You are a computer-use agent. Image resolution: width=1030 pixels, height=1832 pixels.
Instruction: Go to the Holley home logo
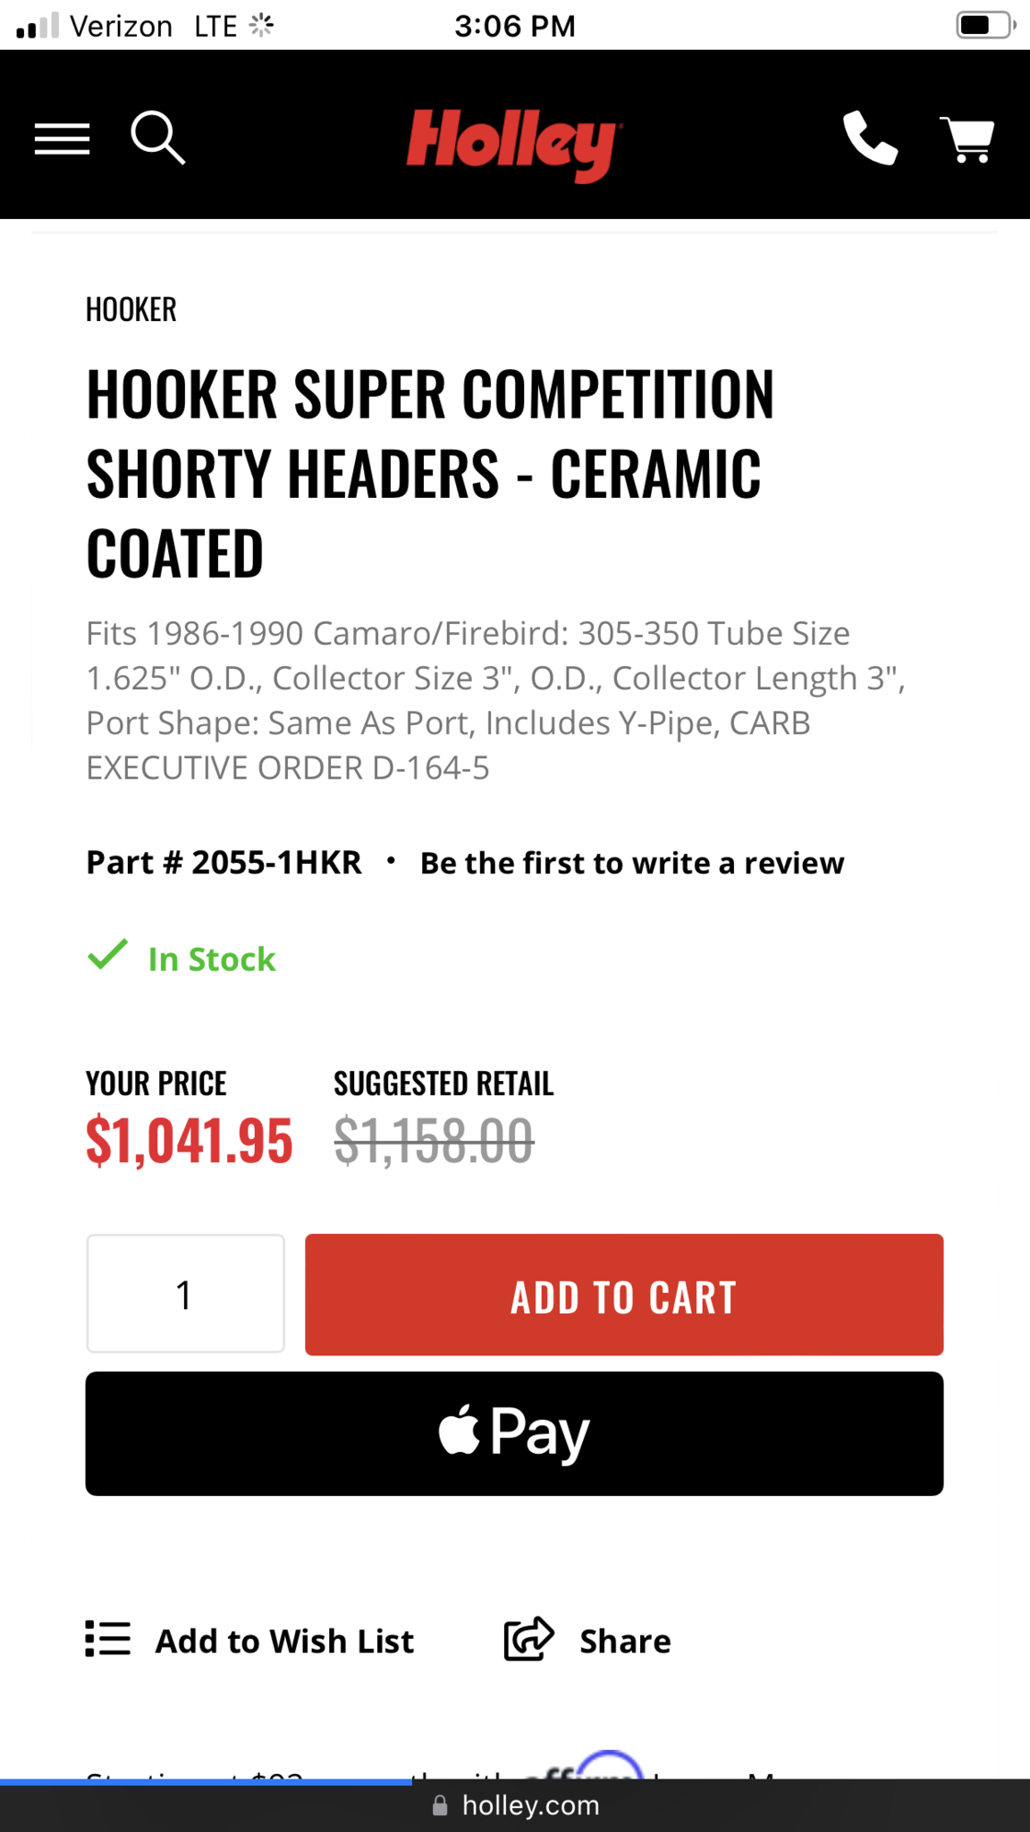click(x=513, y=144)
